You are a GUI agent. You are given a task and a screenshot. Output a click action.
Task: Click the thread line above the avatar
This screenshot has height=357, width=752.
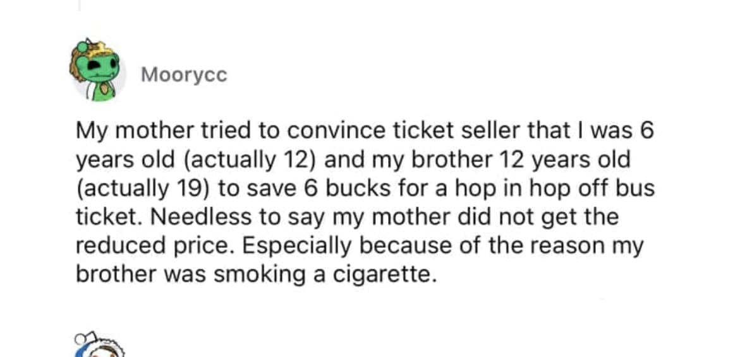[80, 5]
